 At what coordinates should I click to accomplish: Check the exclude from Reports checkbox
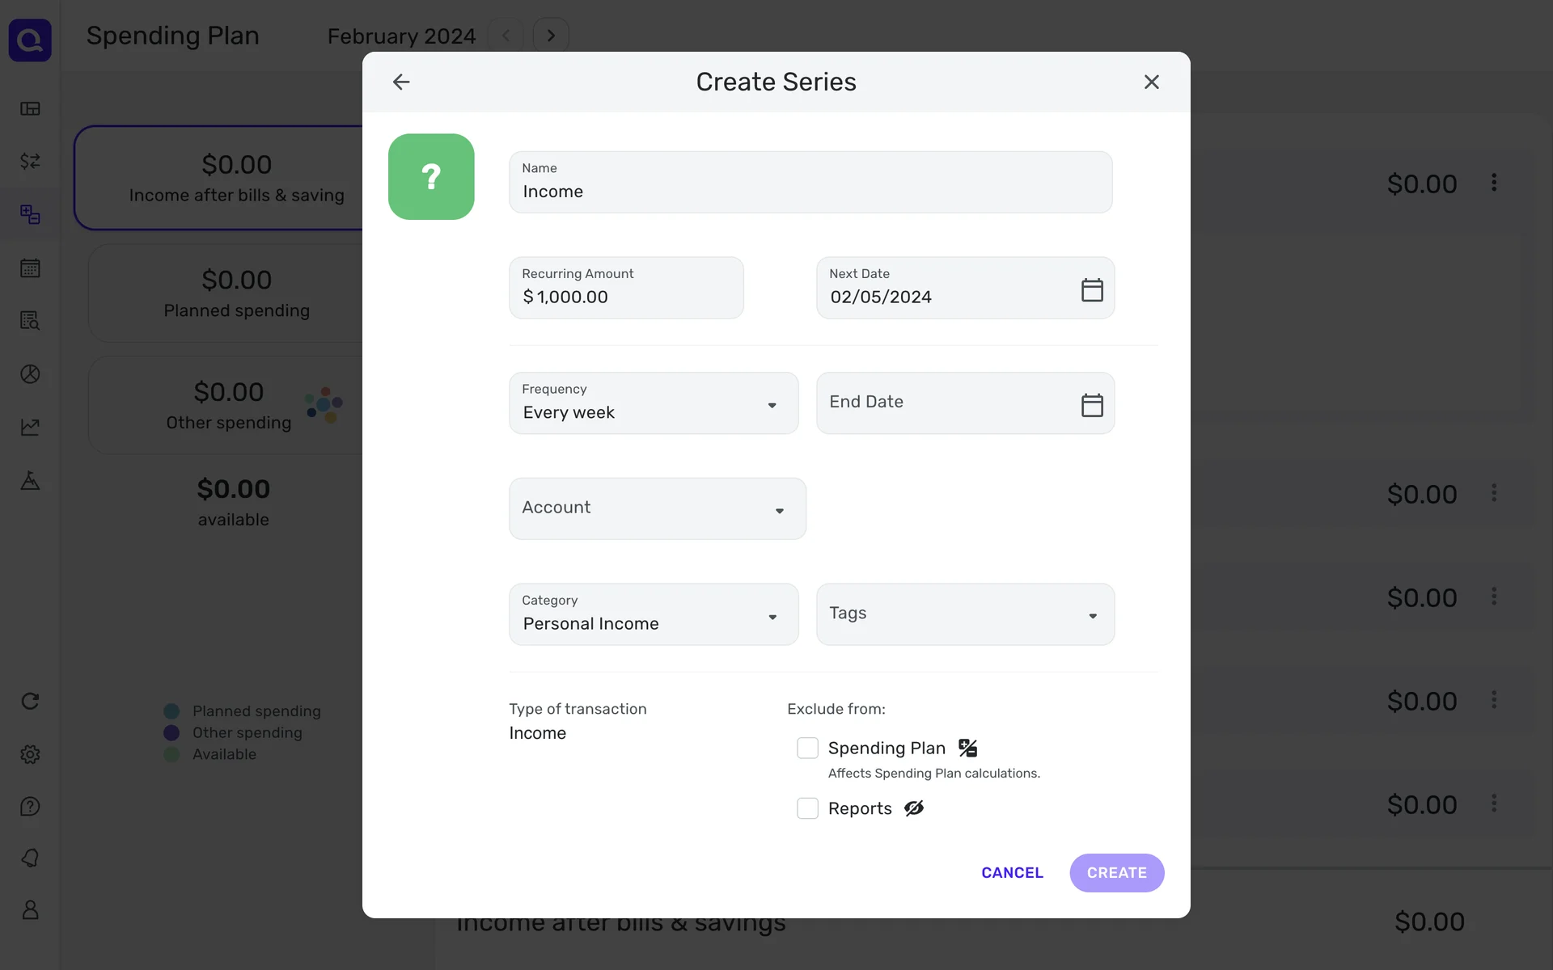pyautogui.click(x=807, y=808)
